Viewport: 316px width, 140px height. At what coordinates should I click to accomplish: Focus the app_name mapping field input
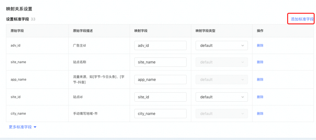(160, 80)
